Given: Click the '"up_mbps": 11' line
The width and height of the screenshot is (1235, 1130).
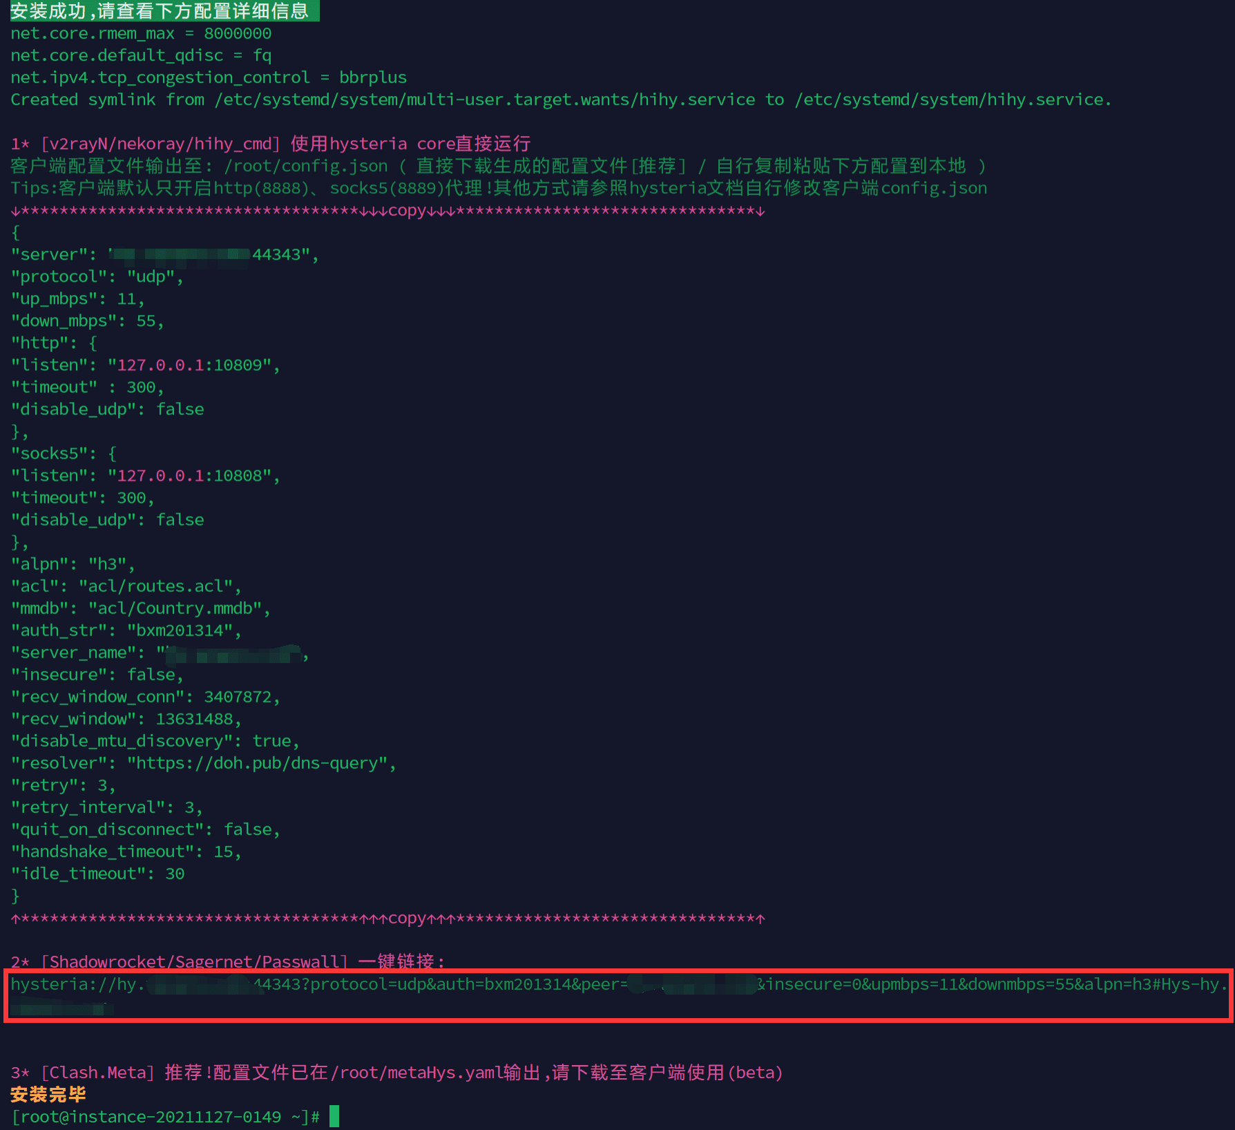Looking at the screenshot, I should [77, 298].
